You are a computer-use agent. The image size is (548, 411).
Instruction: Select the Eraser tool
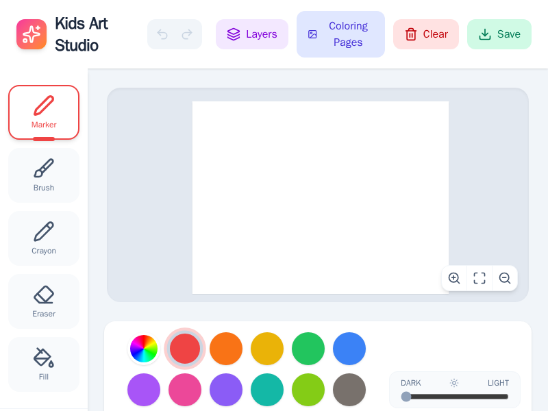(x=44, y=301)
